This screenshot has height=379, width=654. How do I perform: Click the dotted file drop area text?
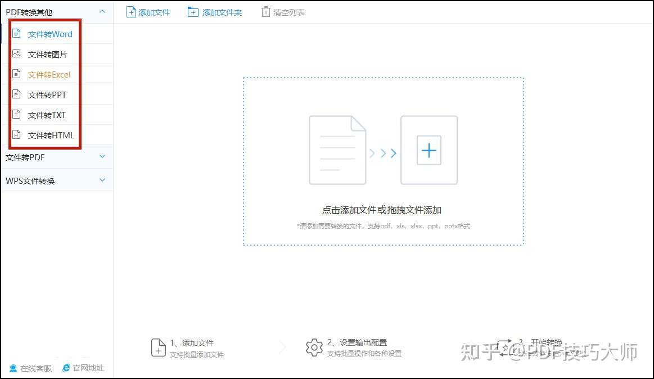382,210
